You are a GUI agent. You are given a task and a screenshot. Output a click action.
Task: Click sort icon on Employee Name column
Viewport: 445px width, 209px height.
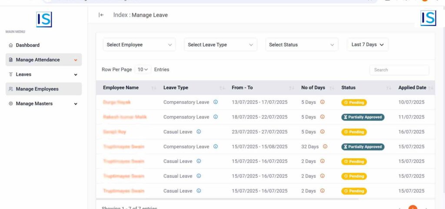(154, 88)
